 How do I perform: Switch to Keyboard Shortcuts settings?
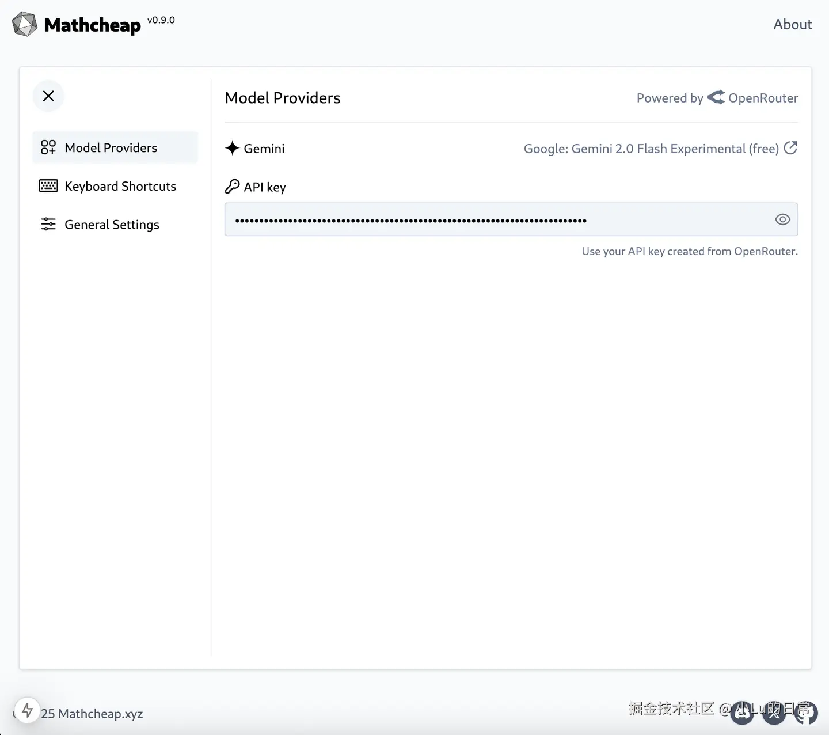[120, 186]
